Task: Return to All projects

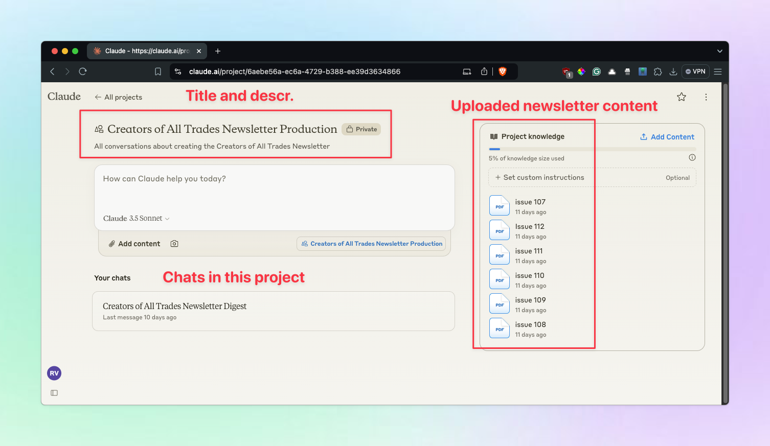Action: pyautogui.click(x=119, y=97)
